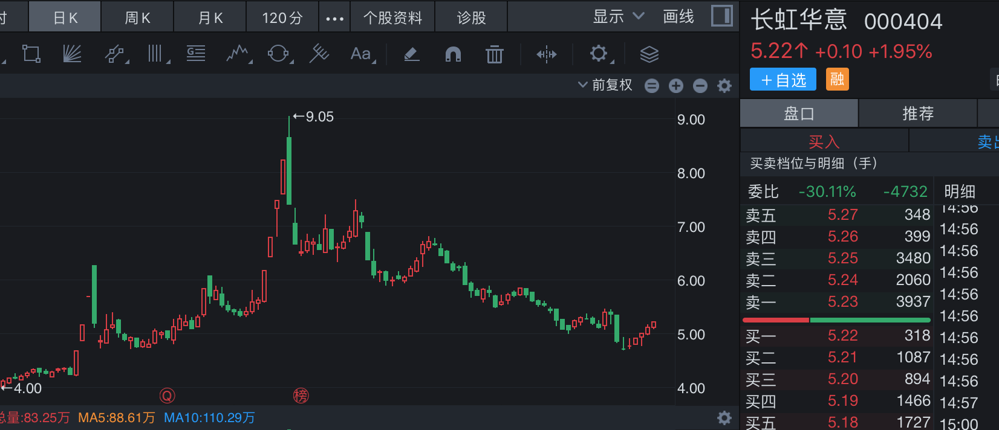Select the rectangle drawing tool
999x430 pixels.
(31, 54)
